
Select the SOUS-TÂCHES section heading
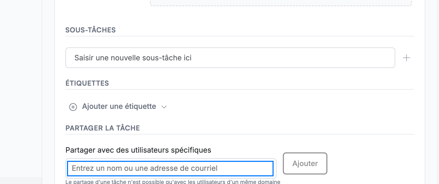[x=90, y=30]
